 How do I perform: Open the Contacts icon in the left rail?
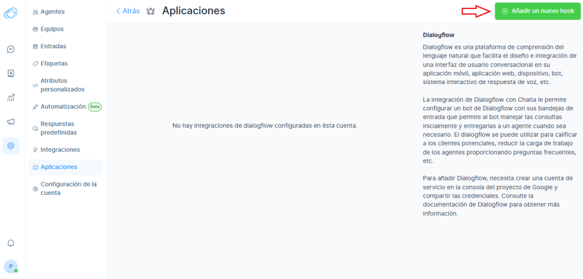[11, 73]
